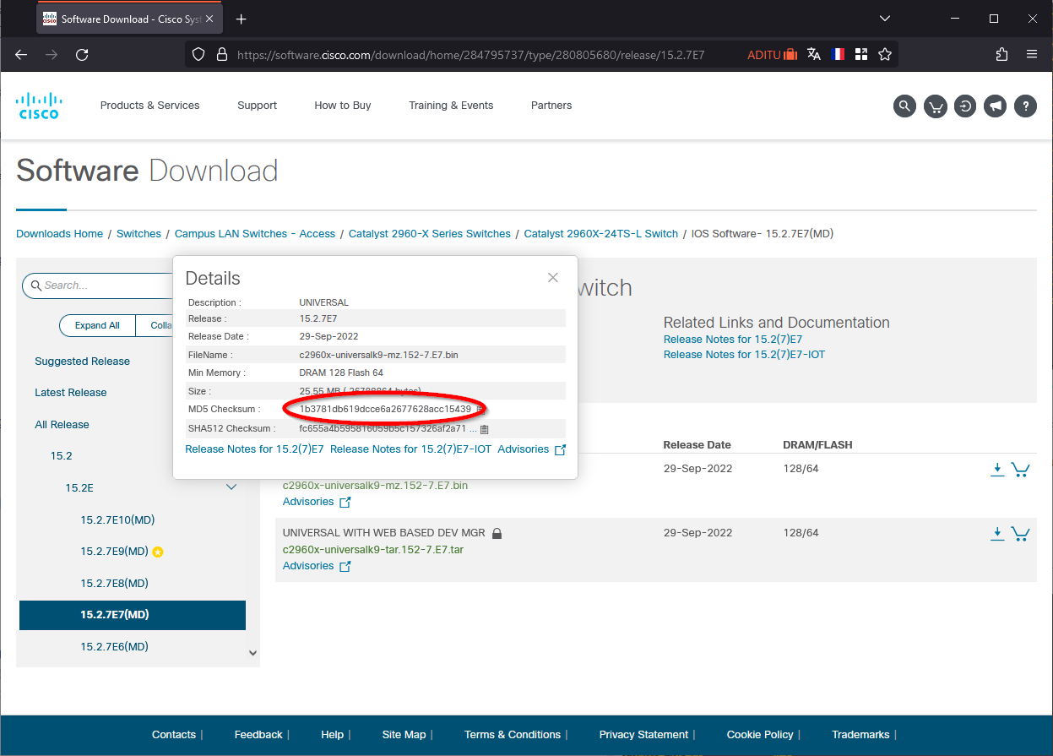Select release 15.2.7E9(MD) in tree
The image size is (1053, 756).
114,551
